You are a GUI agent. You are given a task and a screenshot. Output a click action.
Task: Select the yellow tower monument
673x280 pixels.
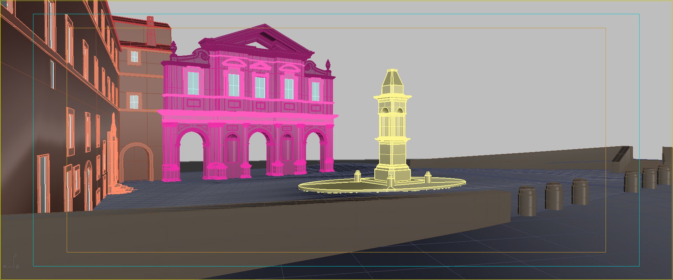tap(392, 126)
